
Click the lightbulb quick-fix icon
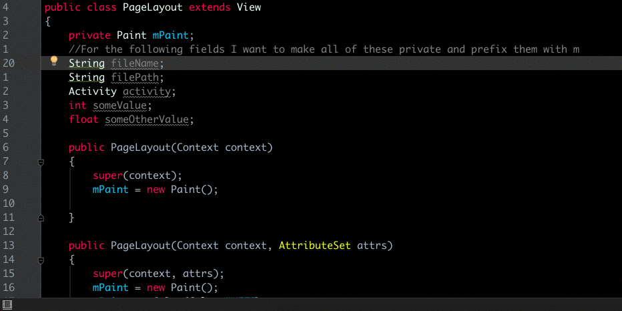pyautogui.click(x=54, y=61)
